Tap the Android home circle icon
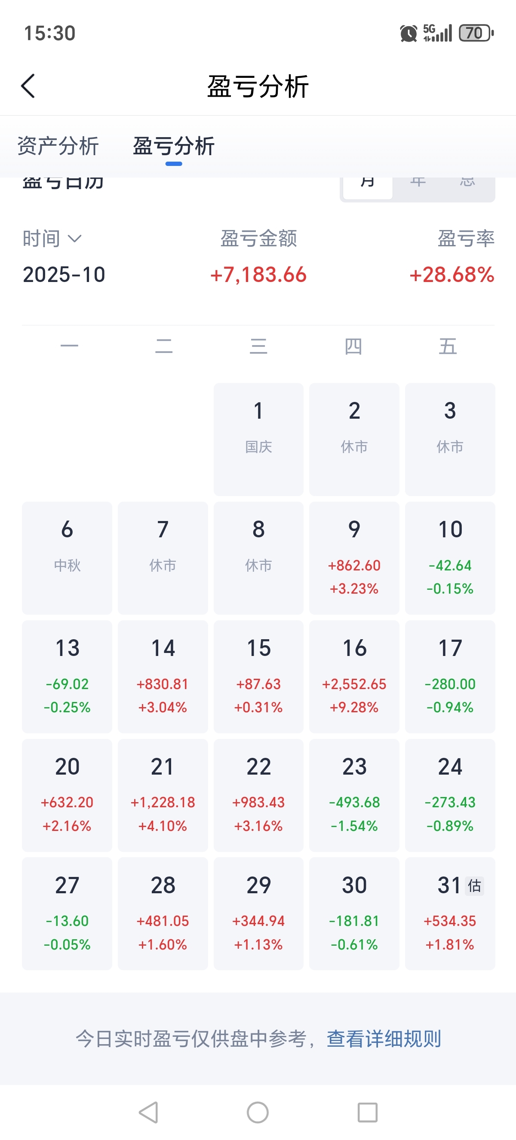This screenshot has width=516, height=1140. (x=258, y=1112)
